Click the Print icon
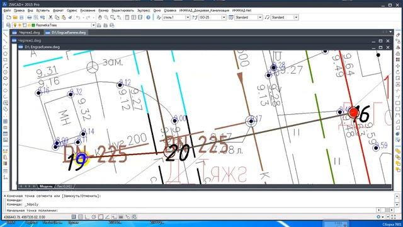403x227 pixels. 30,17
